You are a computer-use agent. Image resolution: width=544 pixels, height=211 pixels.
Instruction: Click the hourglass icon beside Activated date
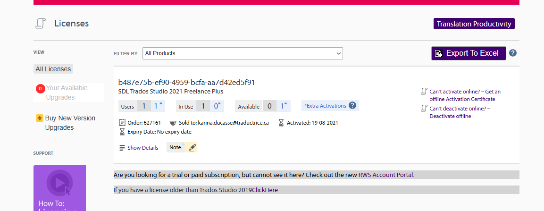coord(281,123)
